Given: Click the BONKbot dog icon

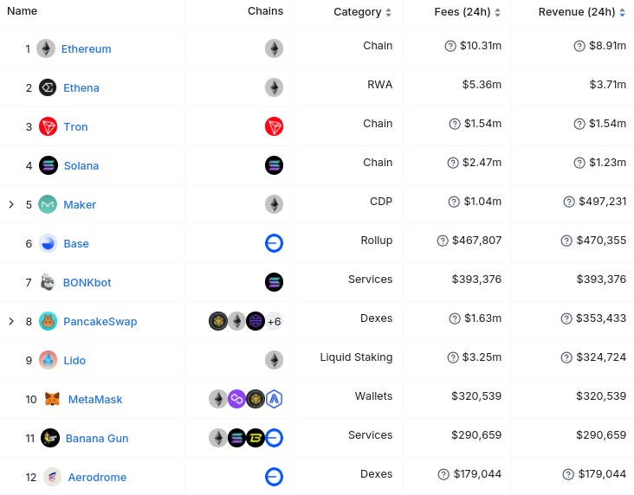Looking at the screenshot, I should [x=48, y=282].
